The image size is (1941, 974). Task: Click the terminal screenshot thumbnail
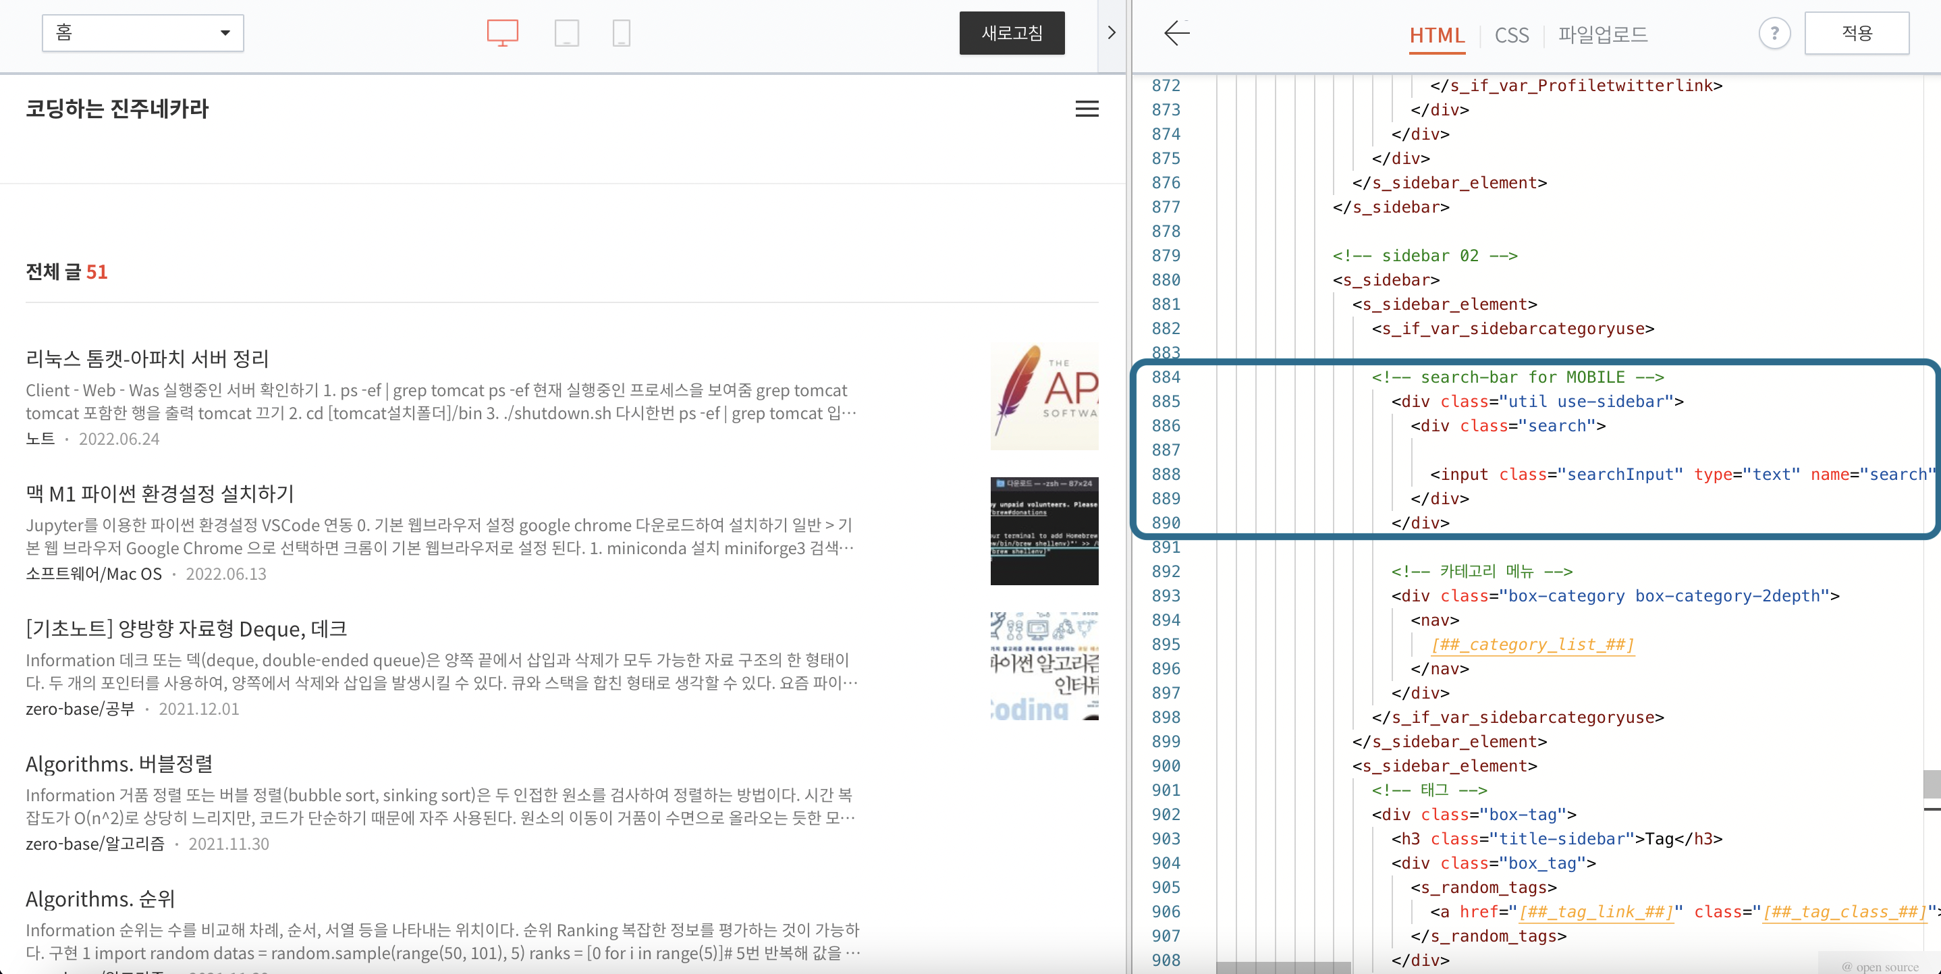pos(1044,531)
